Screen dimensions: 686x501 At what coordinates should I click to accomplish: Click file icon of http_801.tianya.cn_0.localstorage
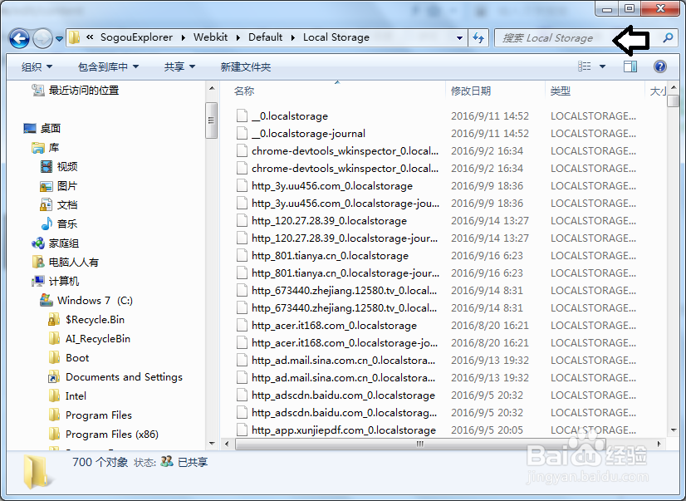(242, 256)
